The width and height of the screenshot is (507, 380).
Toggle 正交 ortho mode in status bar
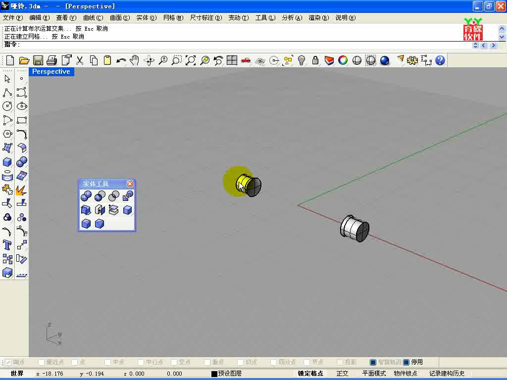click(x=343, y=374)
